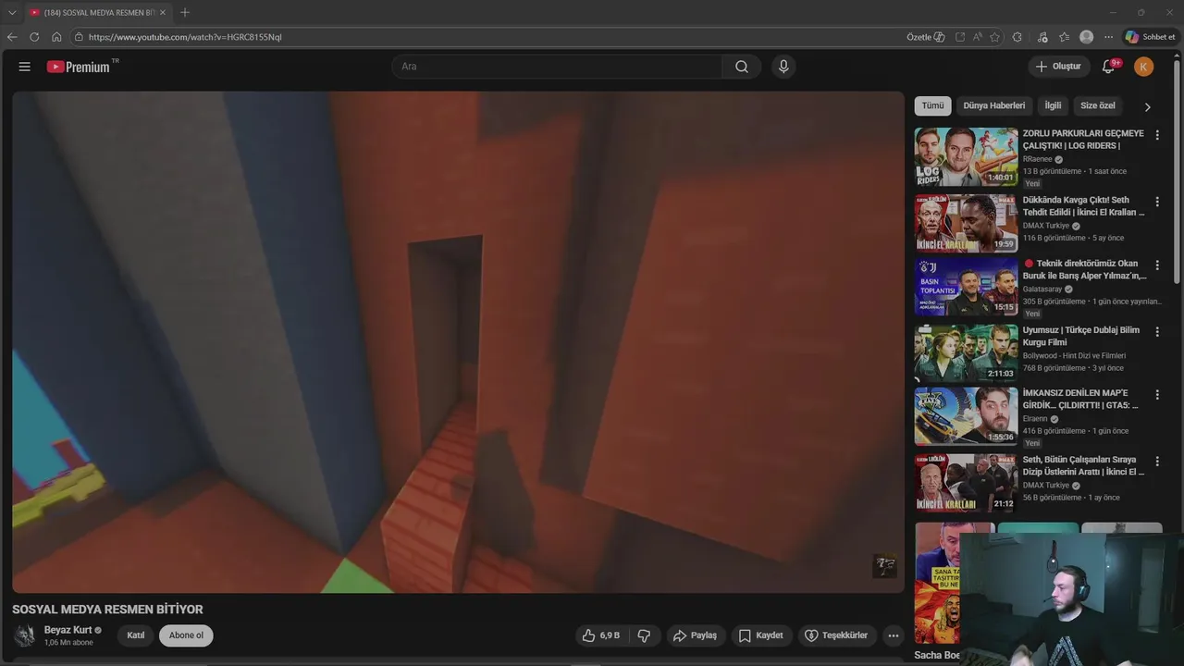Screen dimensions: 1184x666
Task: Open the media control music icon
Action: pyautogui.click(x=1042, y=37)
